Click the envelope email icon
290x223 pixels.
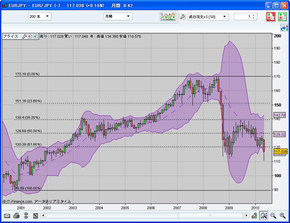(x=7, y=215)
